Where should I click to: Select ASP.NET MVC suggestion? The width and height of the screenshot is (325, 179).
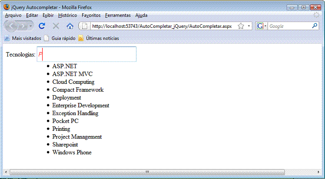pos(73,74)
